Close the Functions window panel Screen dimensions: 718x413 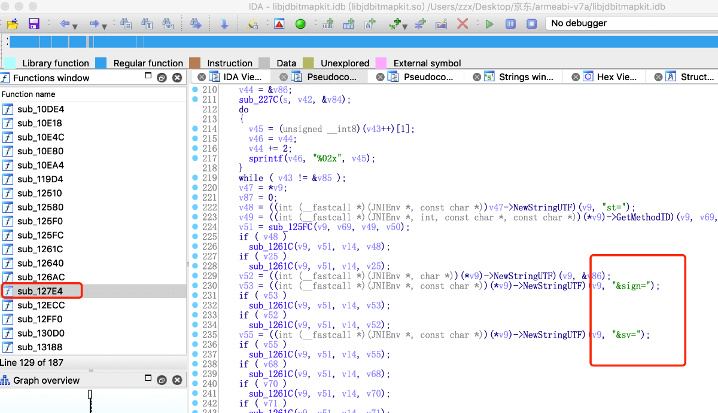tap(177, 78)
